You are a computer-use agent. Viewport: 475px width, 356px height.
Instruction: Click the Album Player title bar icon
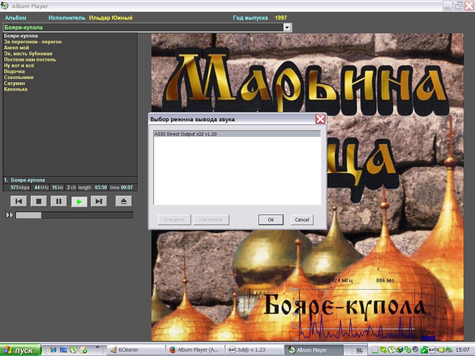pos(5,6)
